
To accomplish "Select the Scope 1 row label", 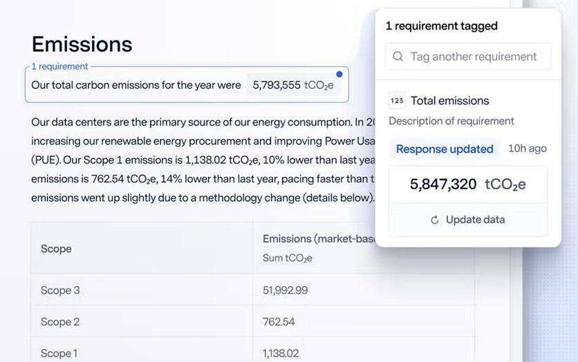I will [x=59, y=353].
